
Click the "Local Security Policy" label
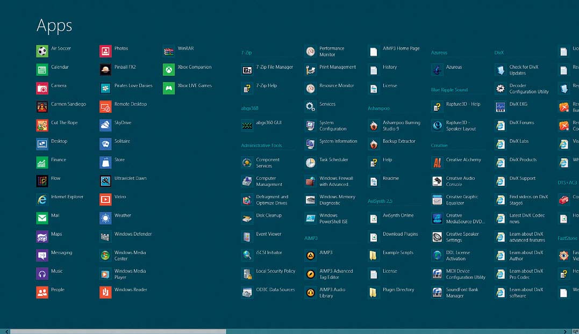(x=275, y=271)
